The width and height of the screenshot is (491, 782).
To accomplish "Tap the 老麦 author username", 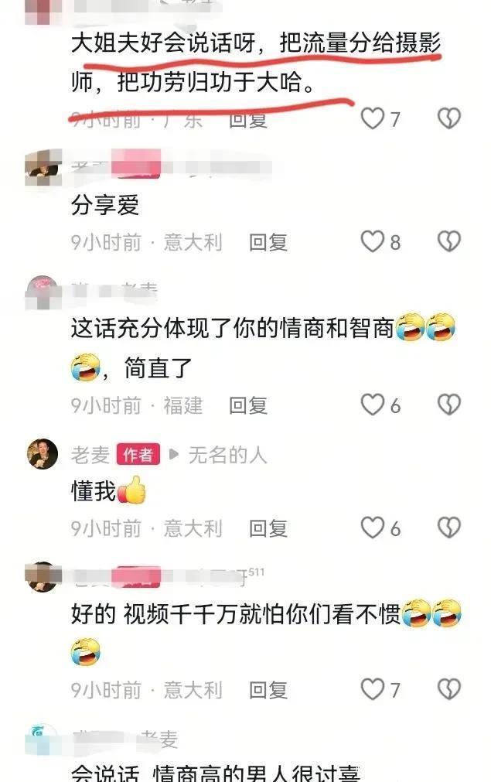I will coord(90,455).
